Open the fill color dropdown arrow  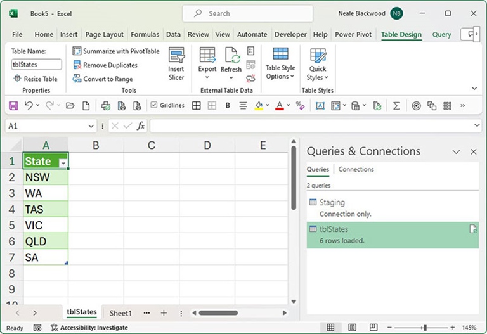pyautogui.click(x=268, y=105)
